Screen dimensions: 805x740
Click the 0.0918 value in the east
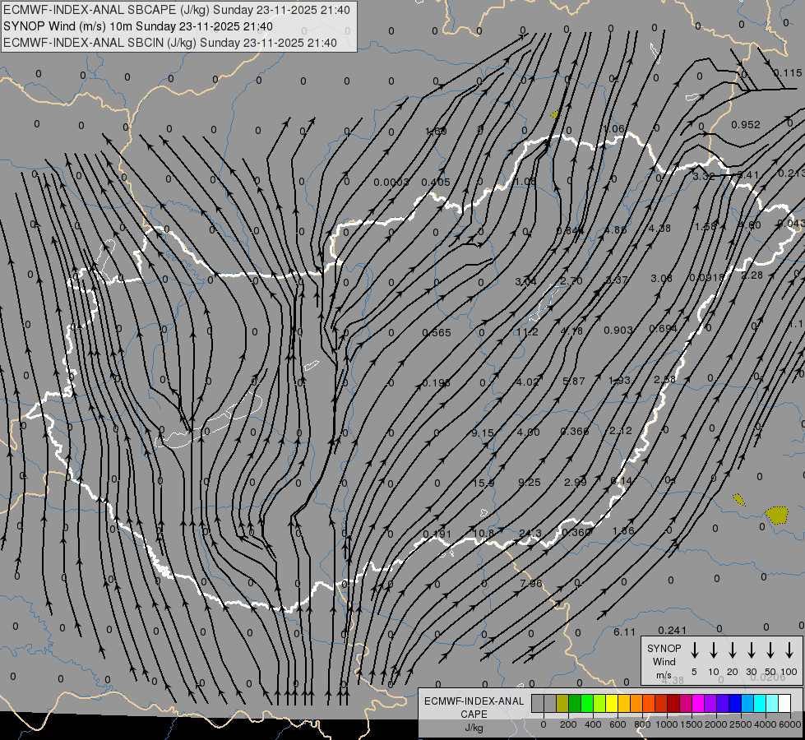pyautogui.click(x=706, y=277)
